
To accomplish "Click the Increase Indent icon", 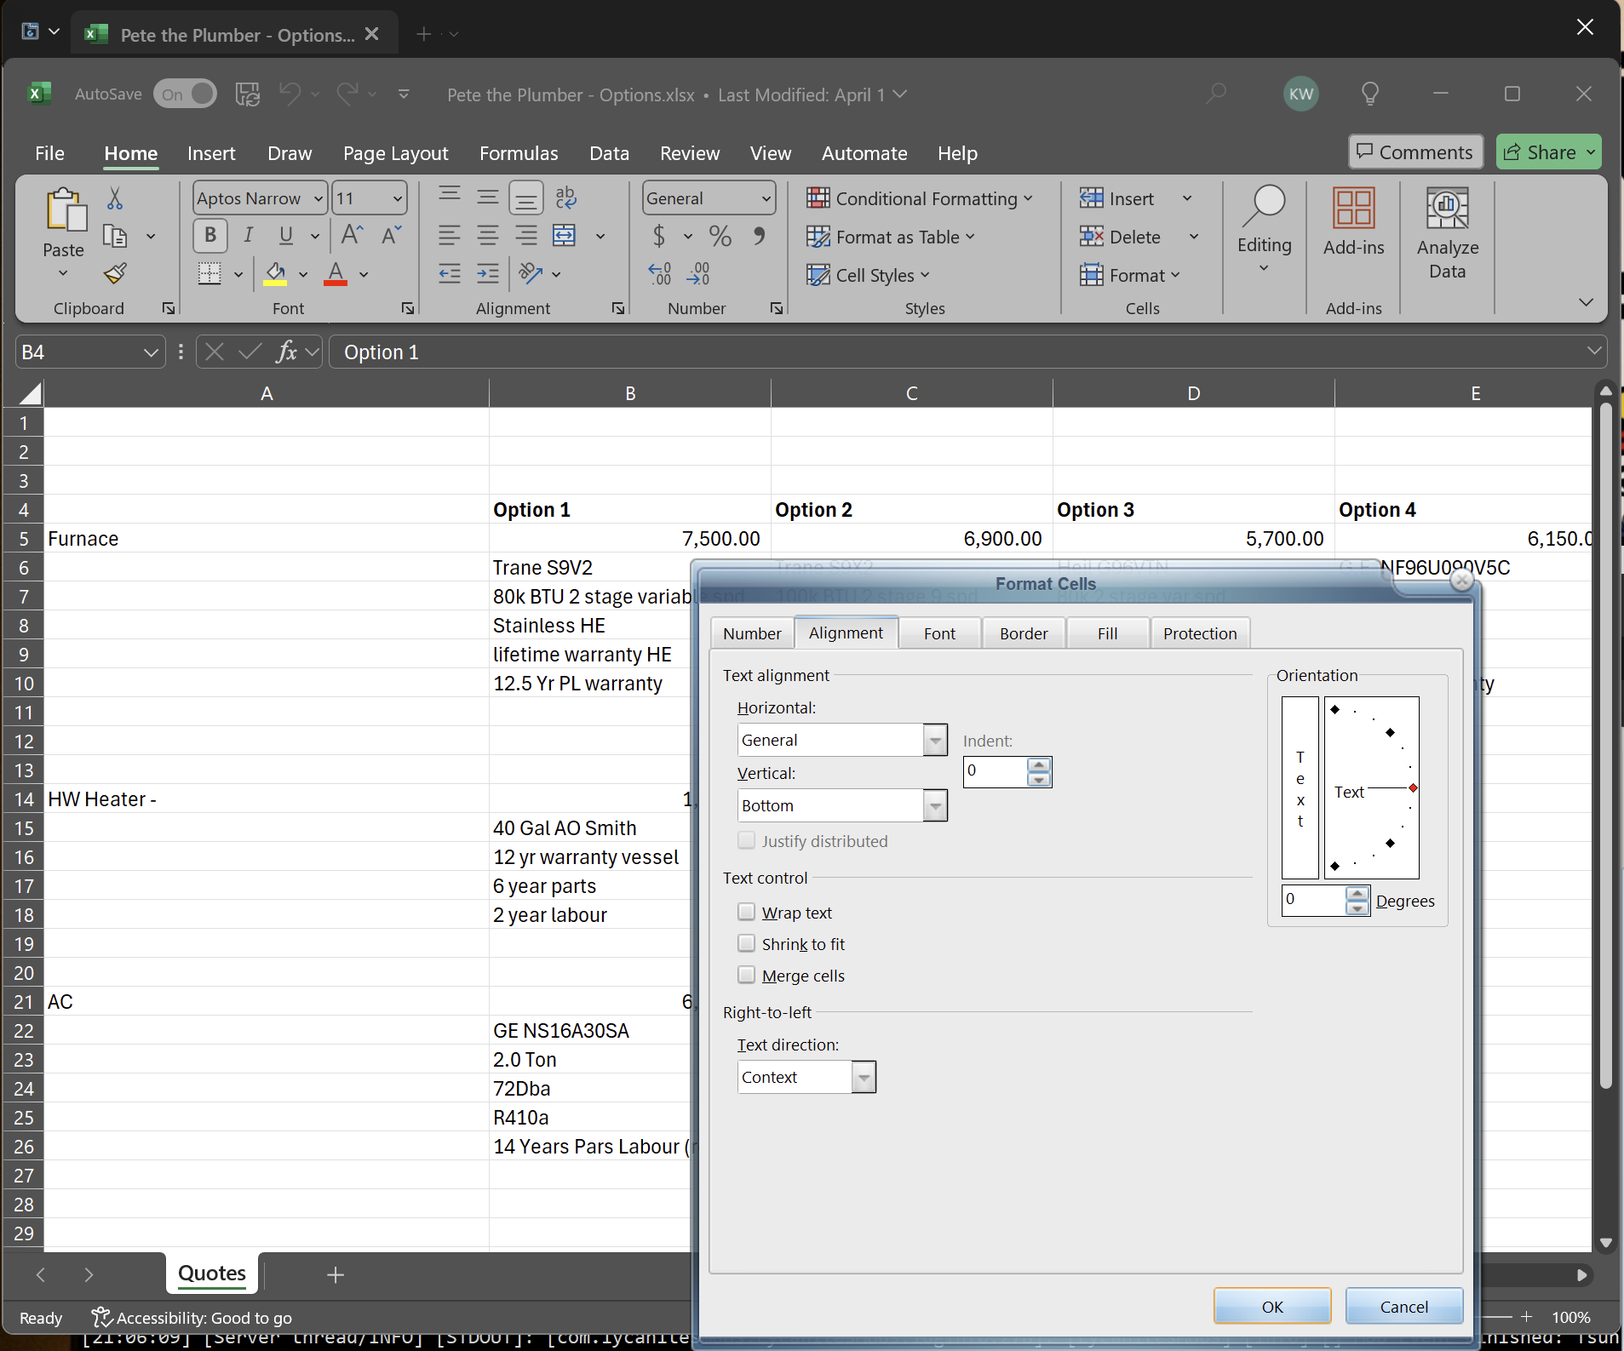I will click(487, 273).
